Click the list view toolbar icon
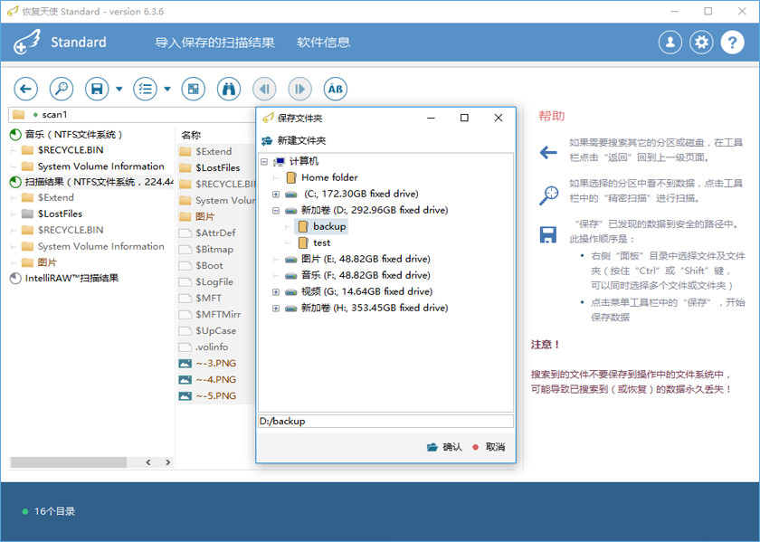 (x=145, y=89)
